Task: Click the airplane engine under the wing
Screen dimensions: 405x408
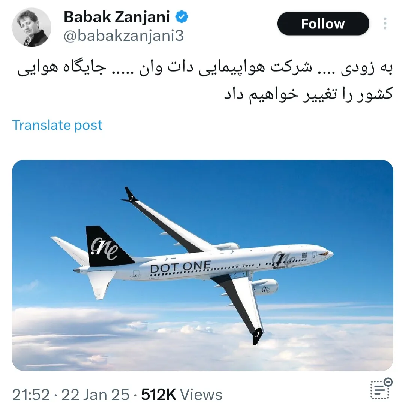Action: [265, 287]
